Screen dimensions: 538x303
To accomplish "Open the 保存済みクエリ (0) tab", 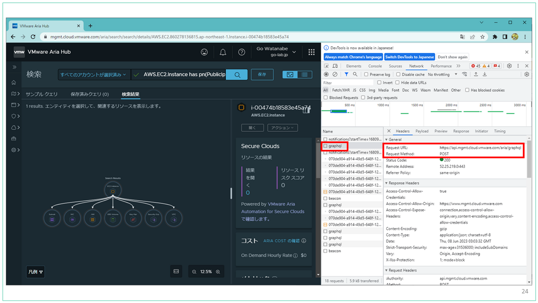I will (90, 94).
